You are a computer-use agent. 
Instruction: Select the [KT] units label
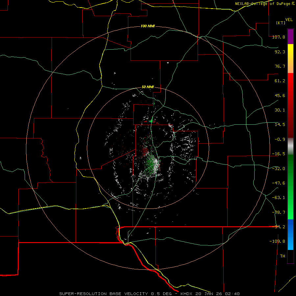(x=281, y=23)
